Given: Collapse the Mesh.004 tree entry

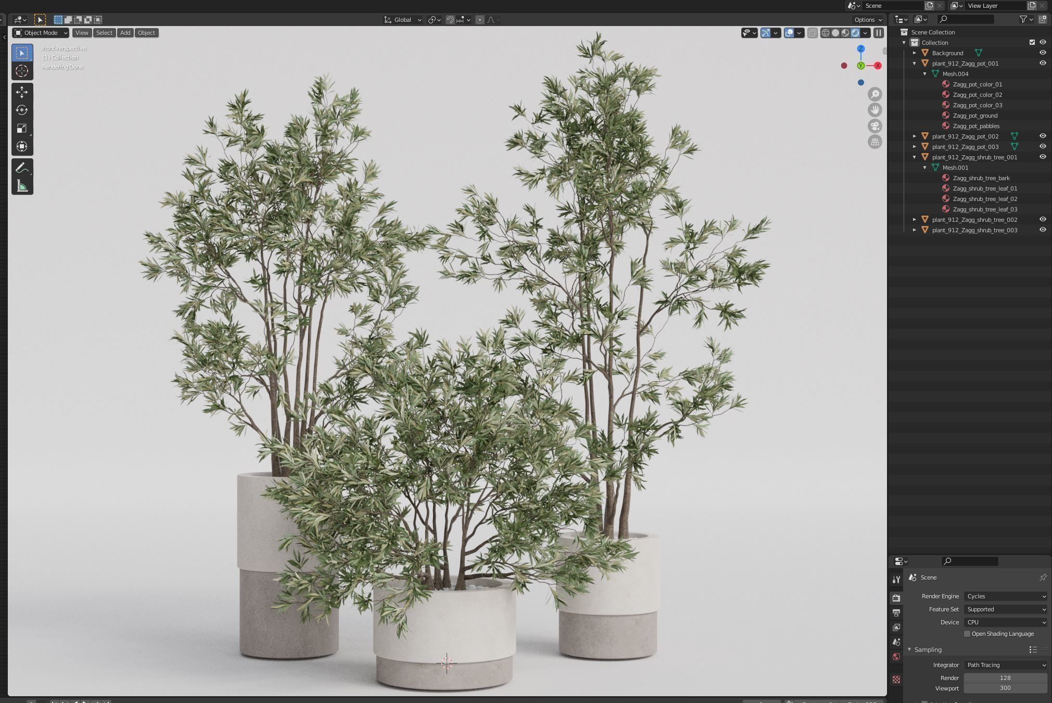Looking at the screenshot, I should pos(925,73).
